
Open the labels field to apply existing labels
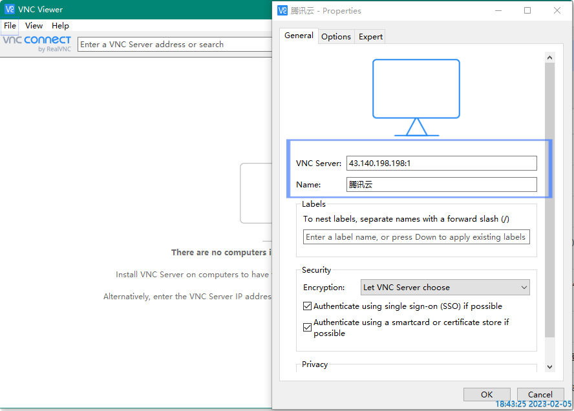point(416,237)
